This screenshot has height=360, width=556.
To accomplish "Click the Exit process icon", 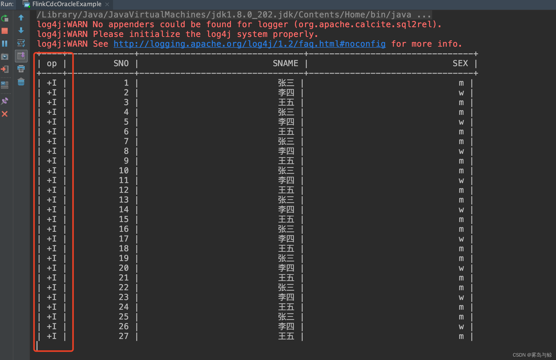I will click(5, 69).
